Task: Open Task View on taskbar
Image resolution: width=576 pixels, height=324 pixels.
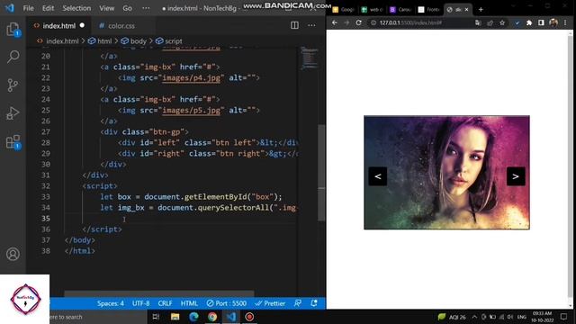Action: tap(156, 317)
